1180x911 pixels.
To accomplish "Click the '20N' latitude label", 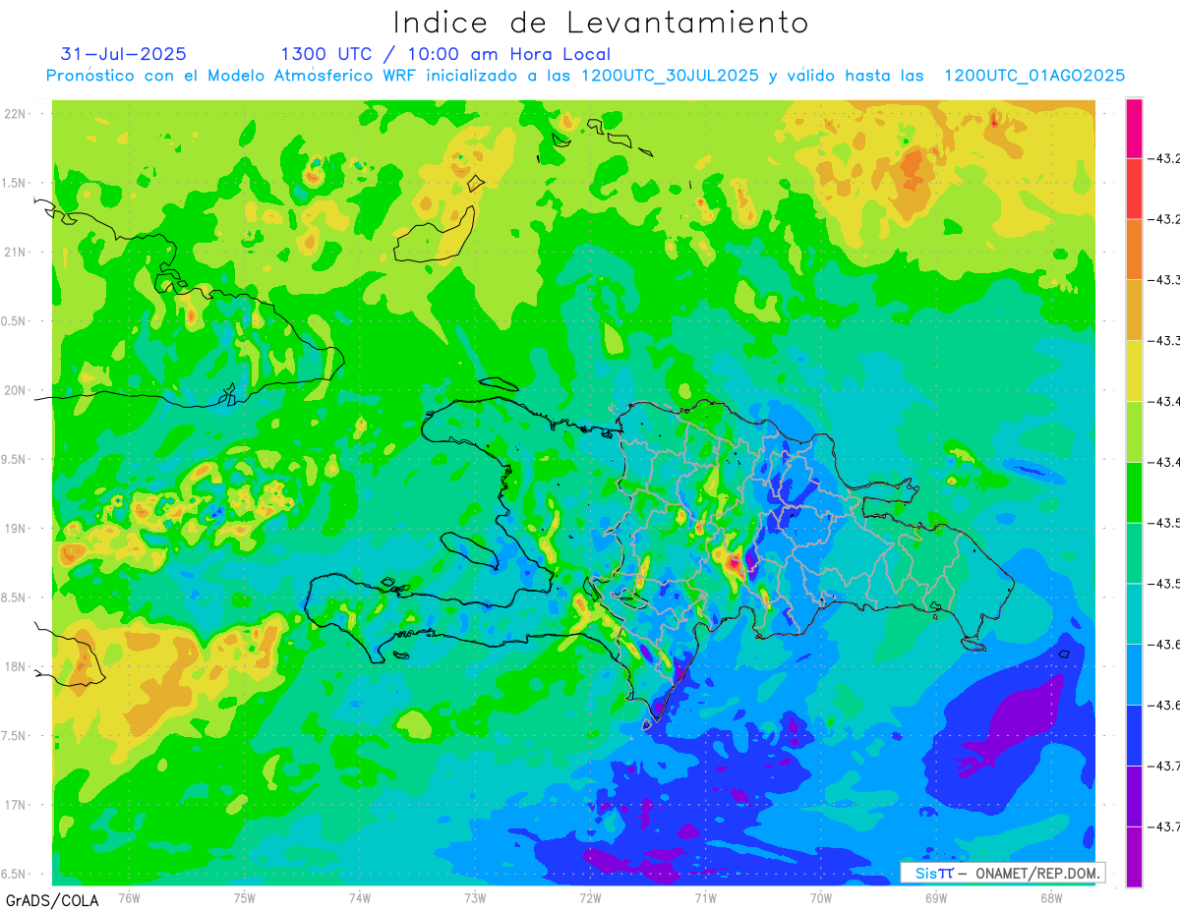I will [x=15, y=391].
